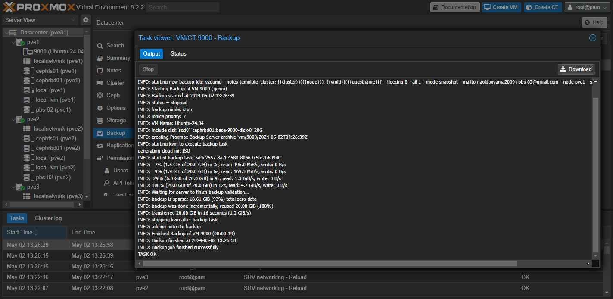This screenshot has height=299, width=613.
Task: Focus the top Search field
Action: click(183, 7)
